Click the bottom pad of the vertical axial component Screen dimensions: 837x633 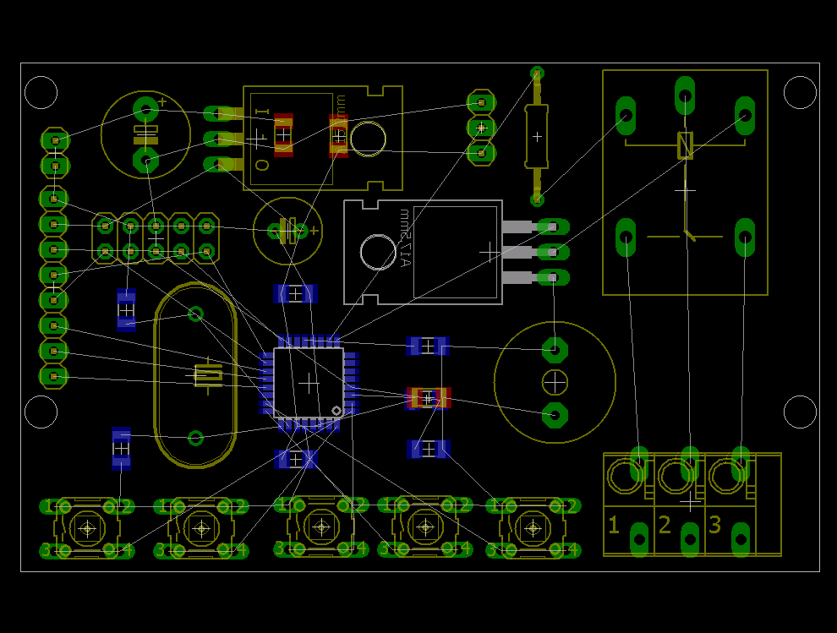tap(537, 199)
